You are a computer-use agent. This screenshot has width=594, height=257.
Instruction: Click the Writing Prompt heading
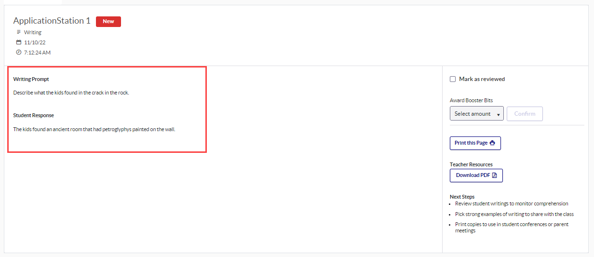click(x=31, y=79)
